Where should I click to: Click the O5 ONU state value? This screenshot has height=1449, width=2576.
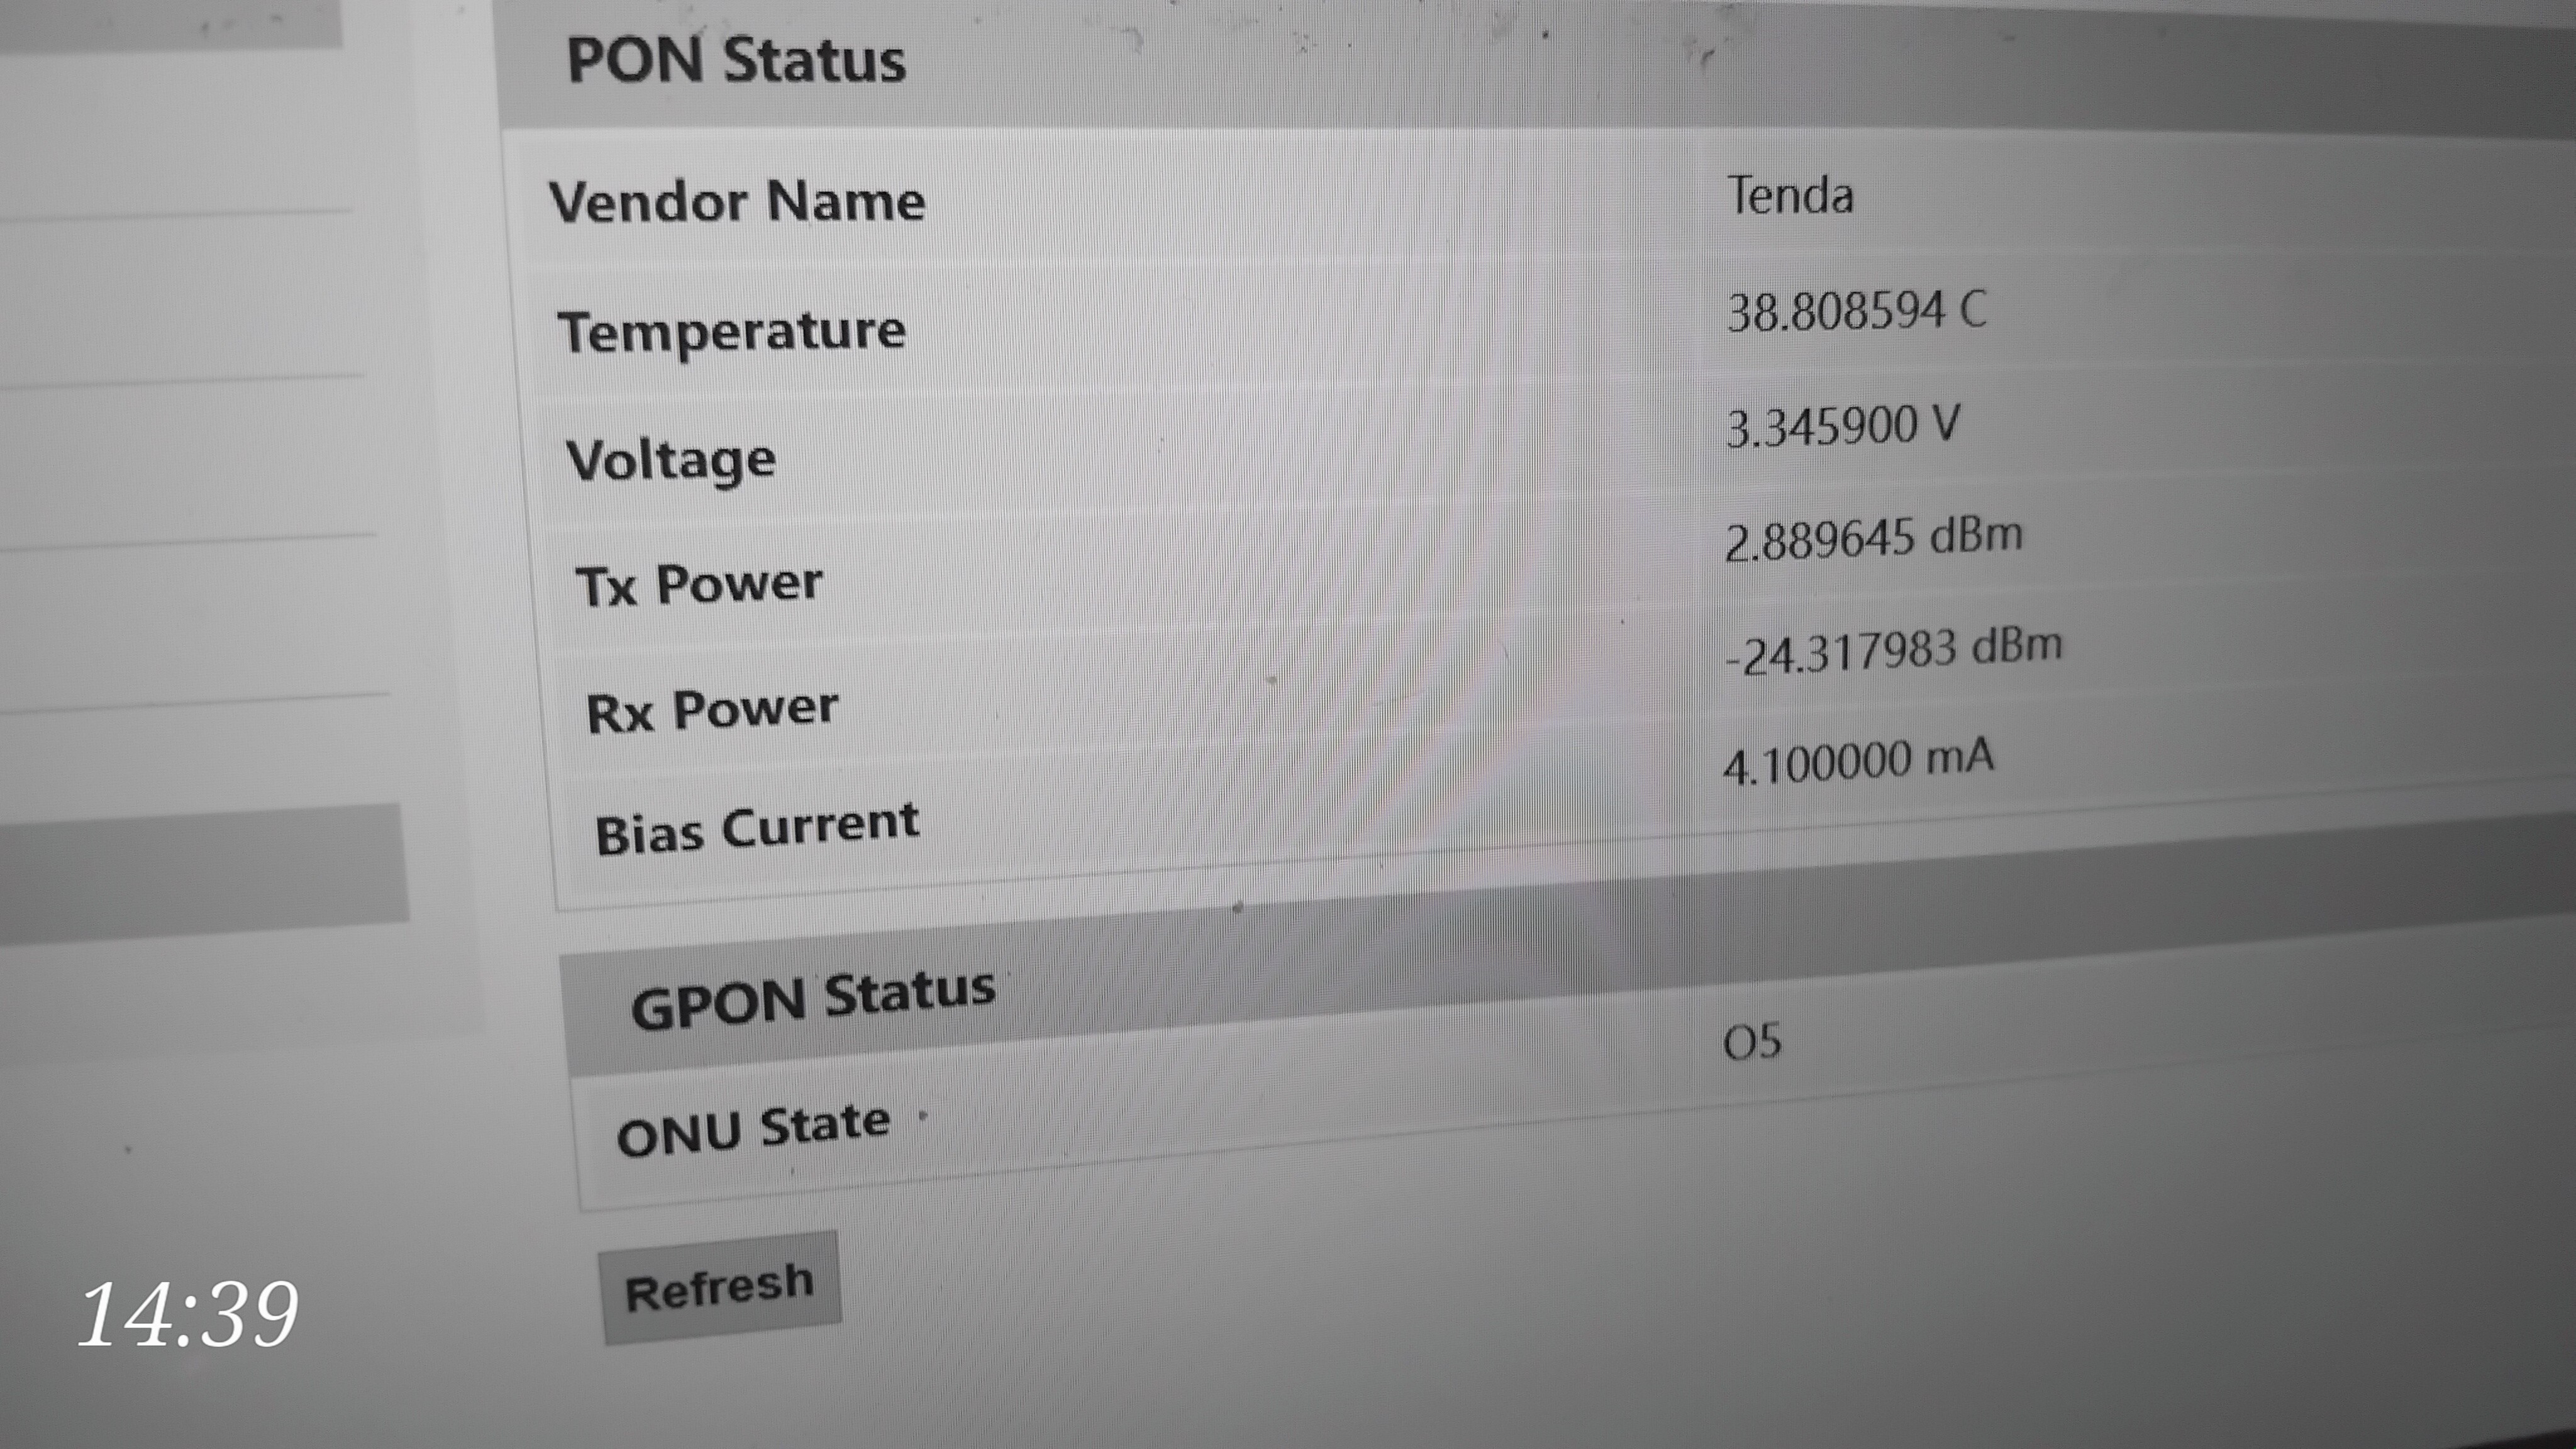pyautogui.click(x=1752, y=1043)
